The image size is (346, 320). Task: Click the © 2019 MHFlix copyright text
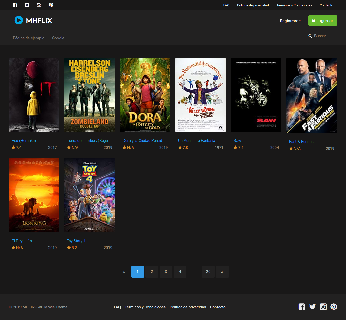click(x=38, y=307)
